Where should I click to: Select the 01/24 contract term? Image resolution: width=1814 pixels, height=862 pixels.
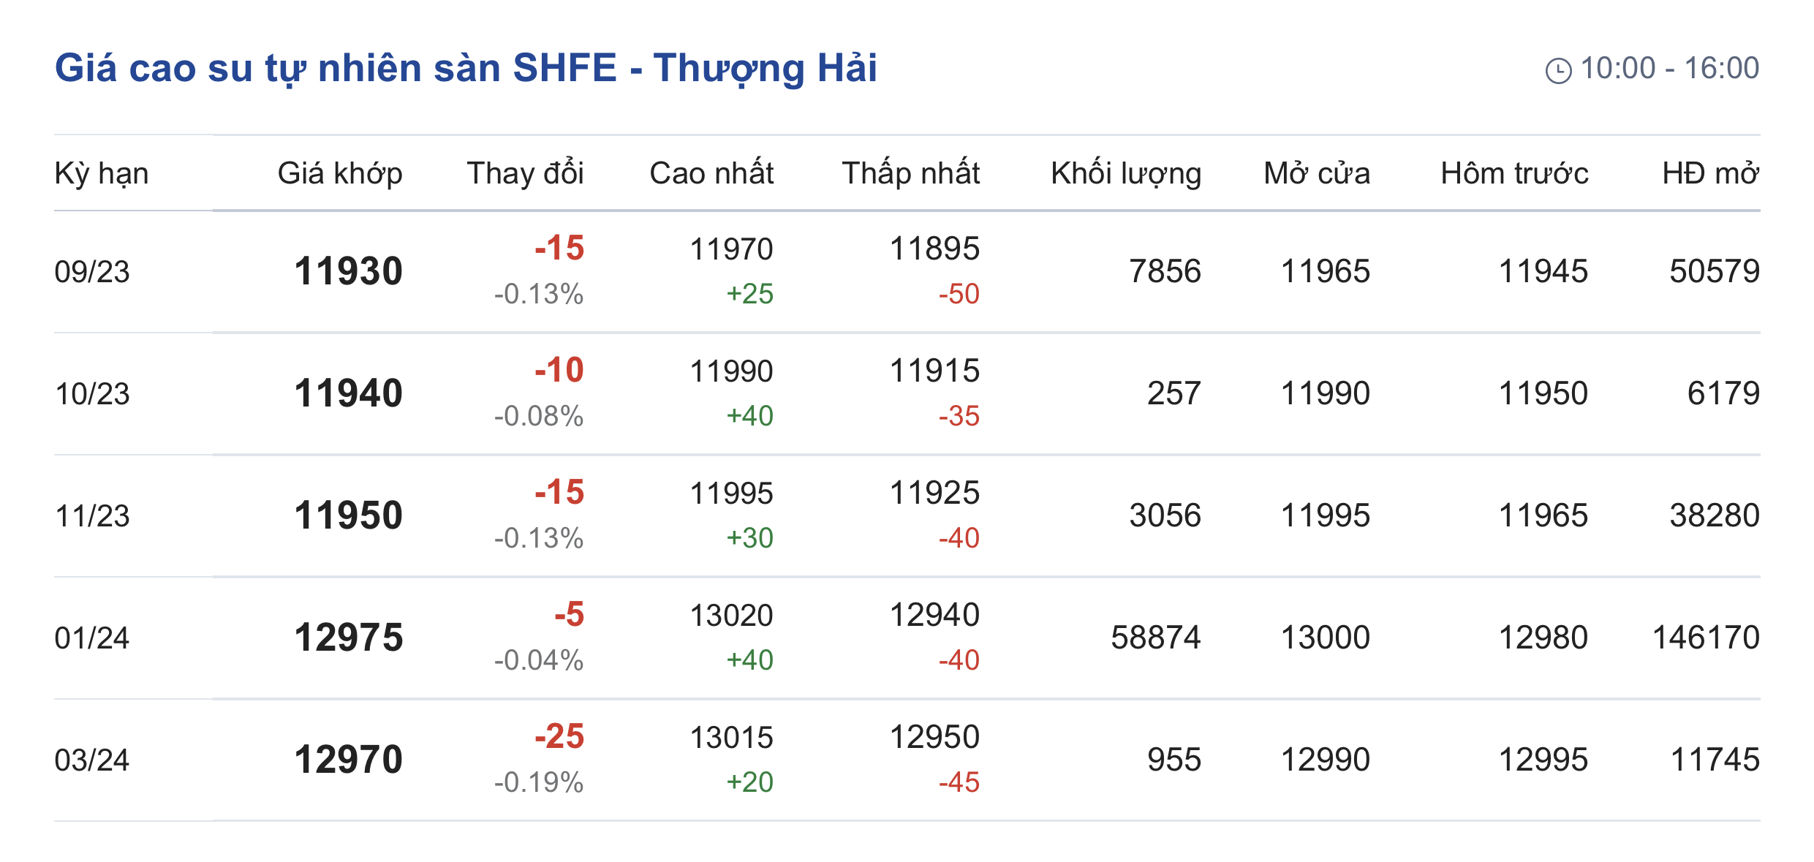point(92,638)
